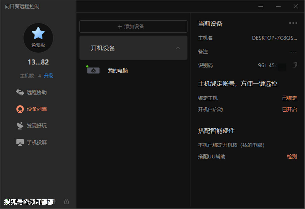Screen dimensions: 305x209
Task: Click 已开启 next to 开机自启动
Action: coord(289,110)
